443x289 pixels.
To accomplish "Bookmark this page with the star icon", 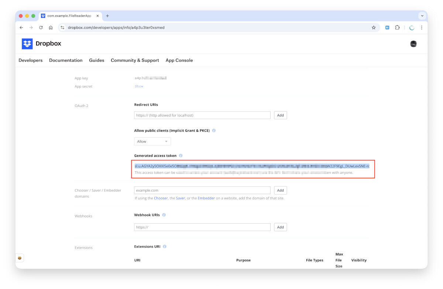I will coord(374,28).
